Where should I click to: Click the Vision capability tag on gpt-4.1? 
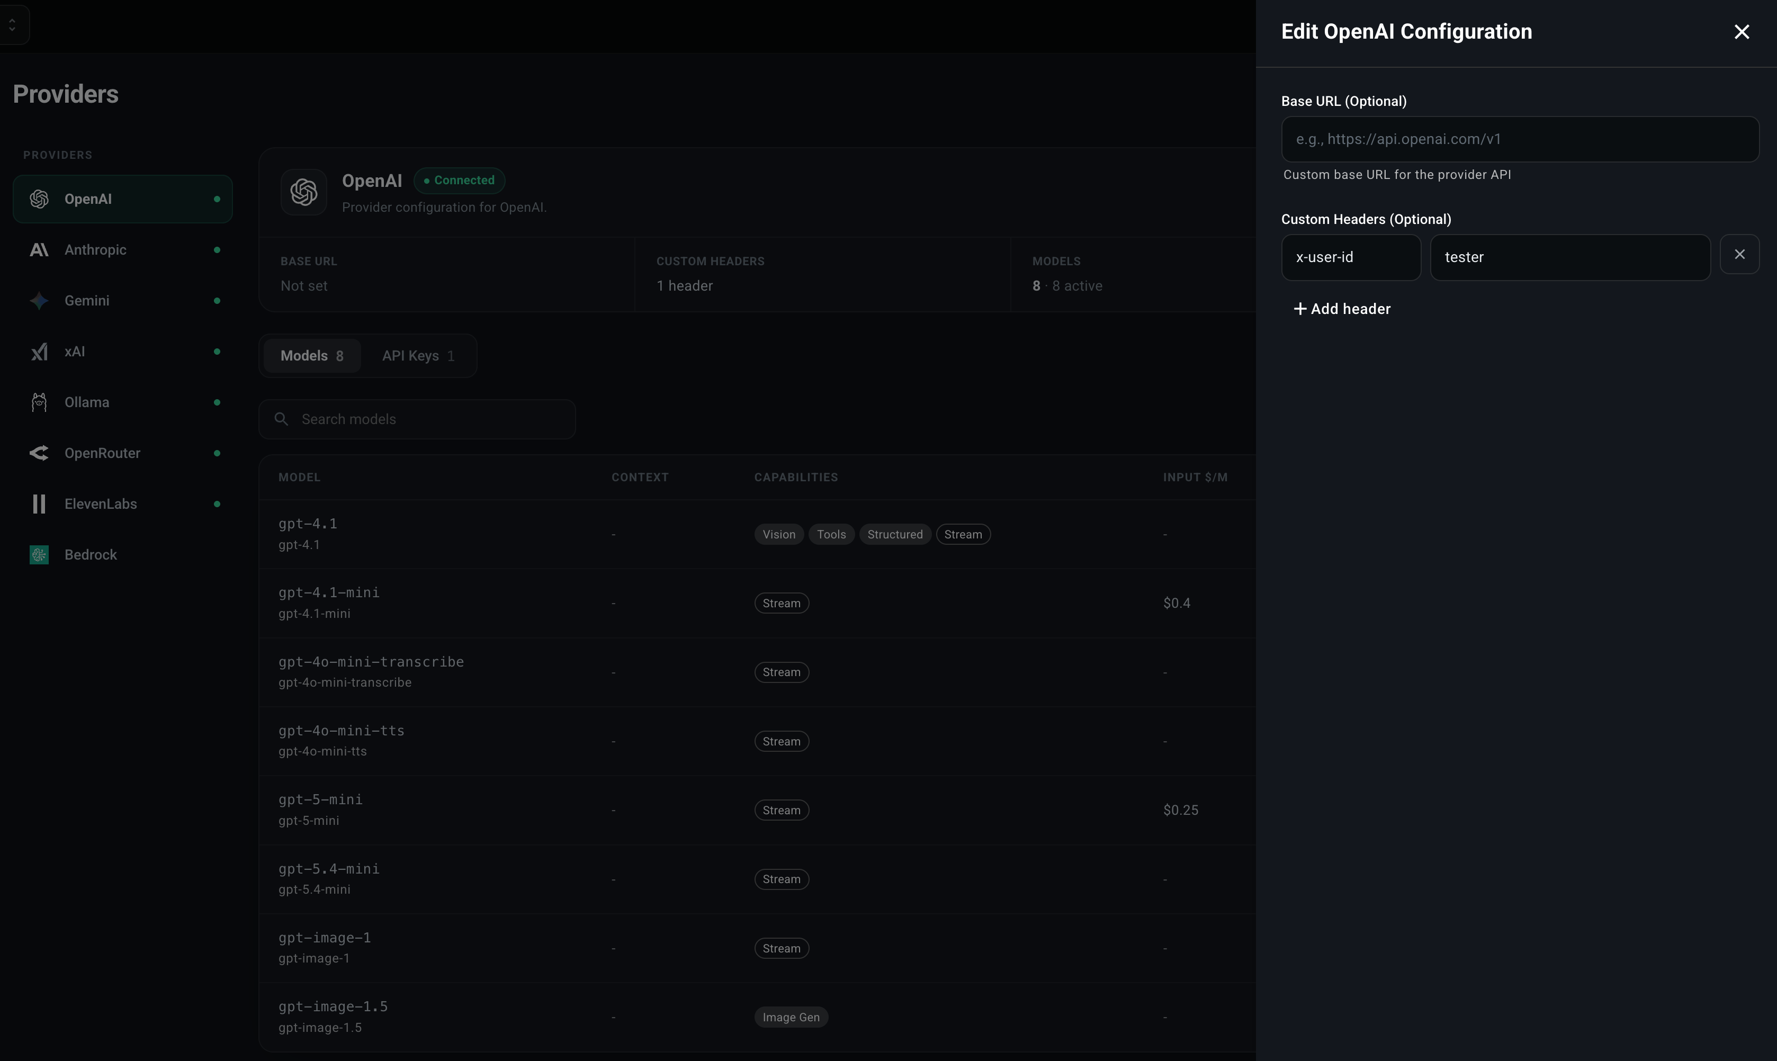(778, 534)
